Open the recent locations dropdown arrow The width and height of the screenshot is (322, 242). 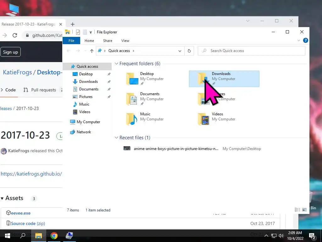(x=86, y=51)
